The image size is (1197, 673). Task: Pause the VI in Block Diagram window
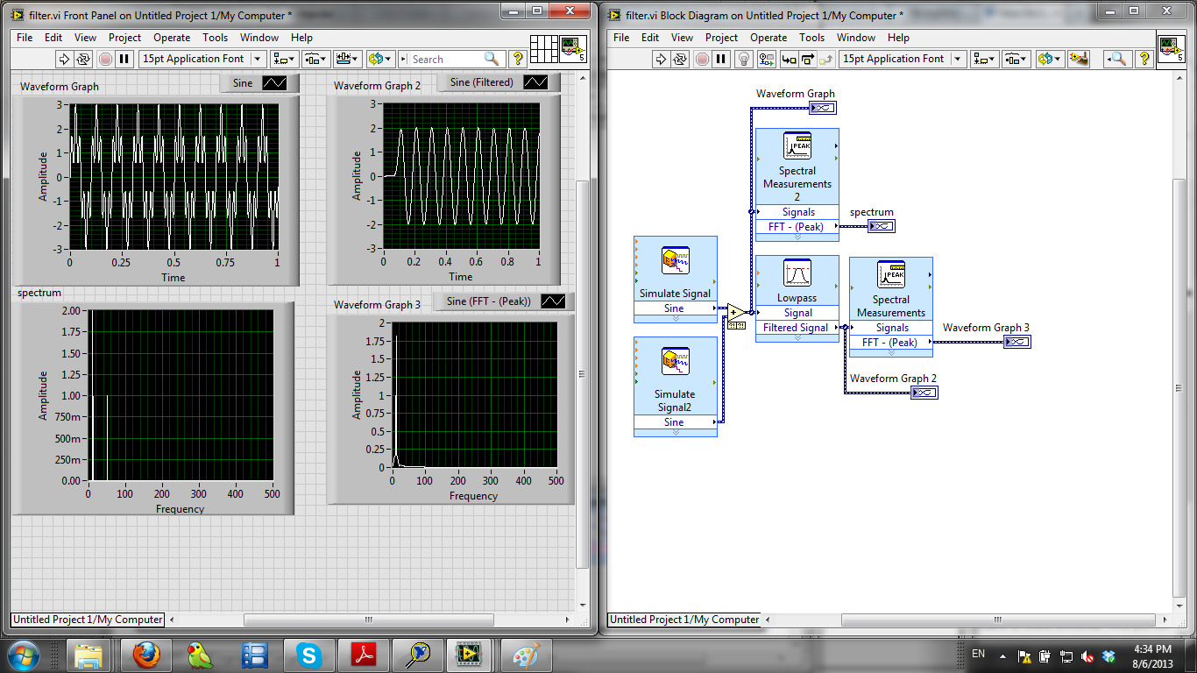pyautogui.click(x=721, y=59)
